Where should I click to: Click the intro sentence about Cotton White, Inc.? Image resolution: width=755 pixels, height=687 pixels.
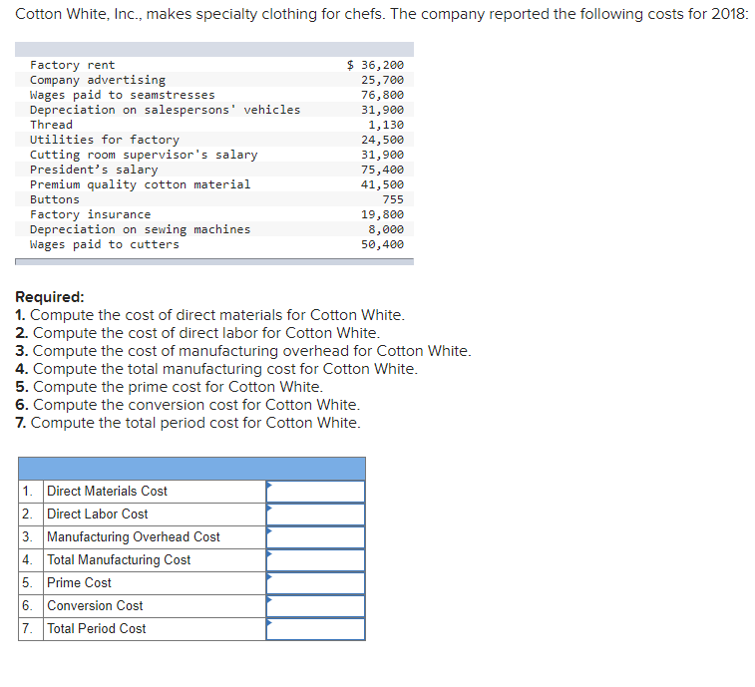click(382, 14)
